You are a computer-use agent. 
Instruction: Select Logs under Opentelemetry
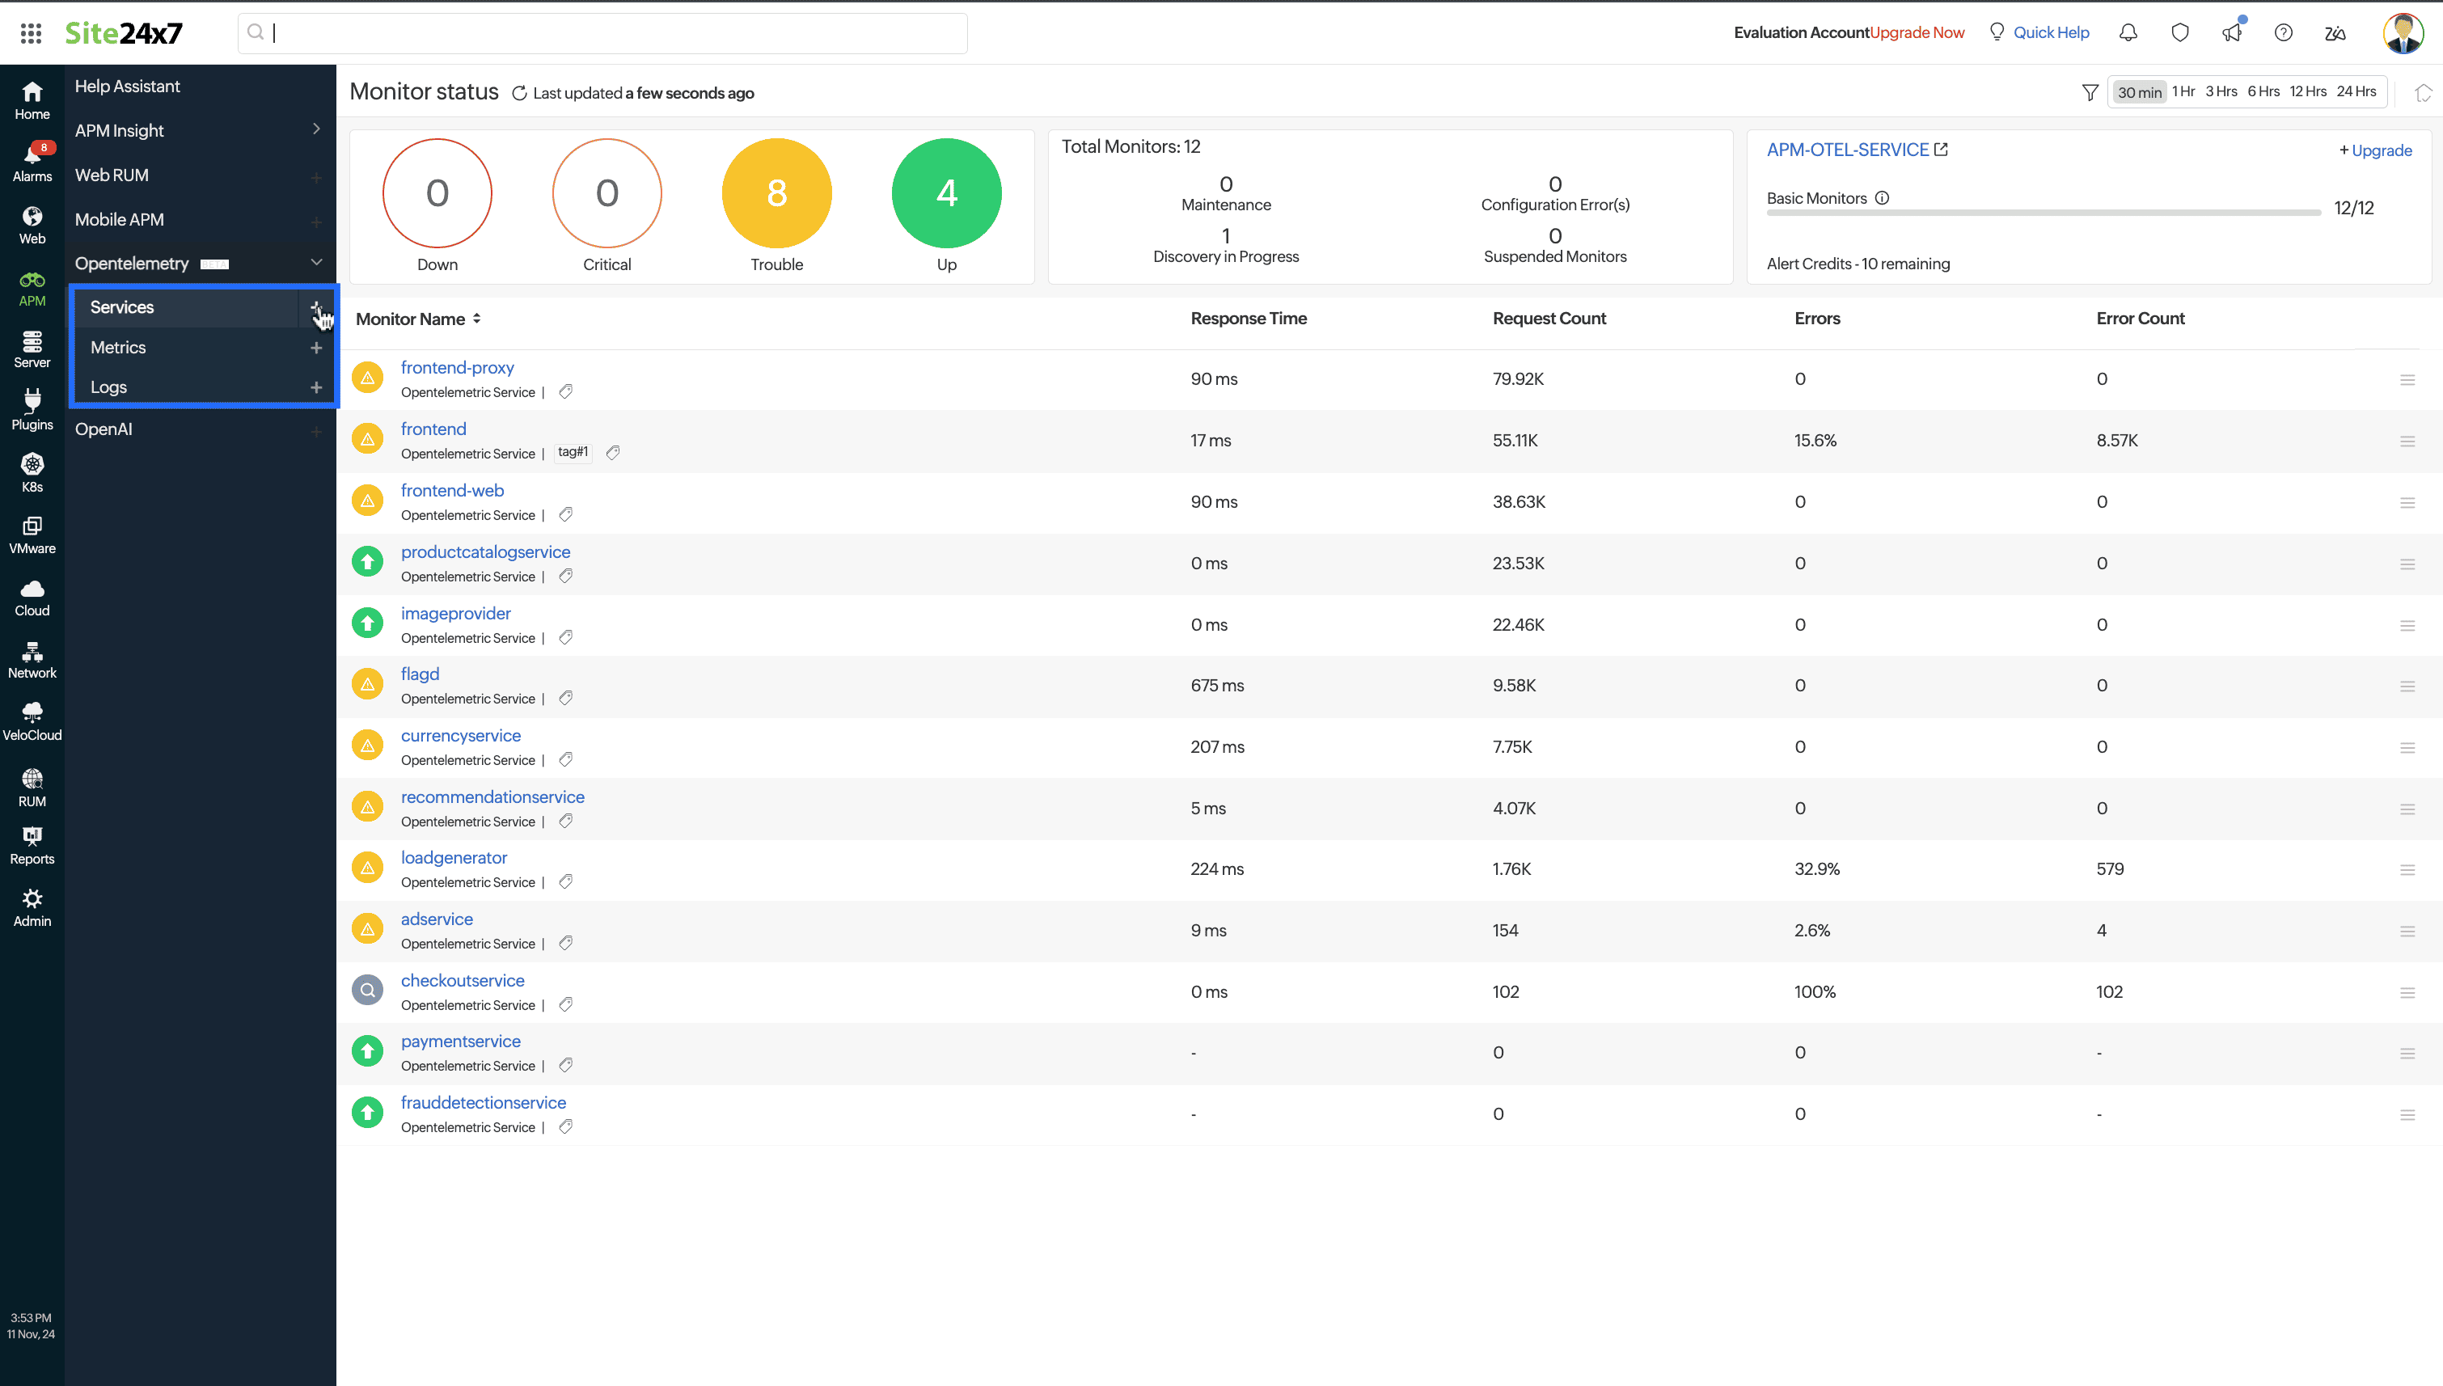coord(108,387)
